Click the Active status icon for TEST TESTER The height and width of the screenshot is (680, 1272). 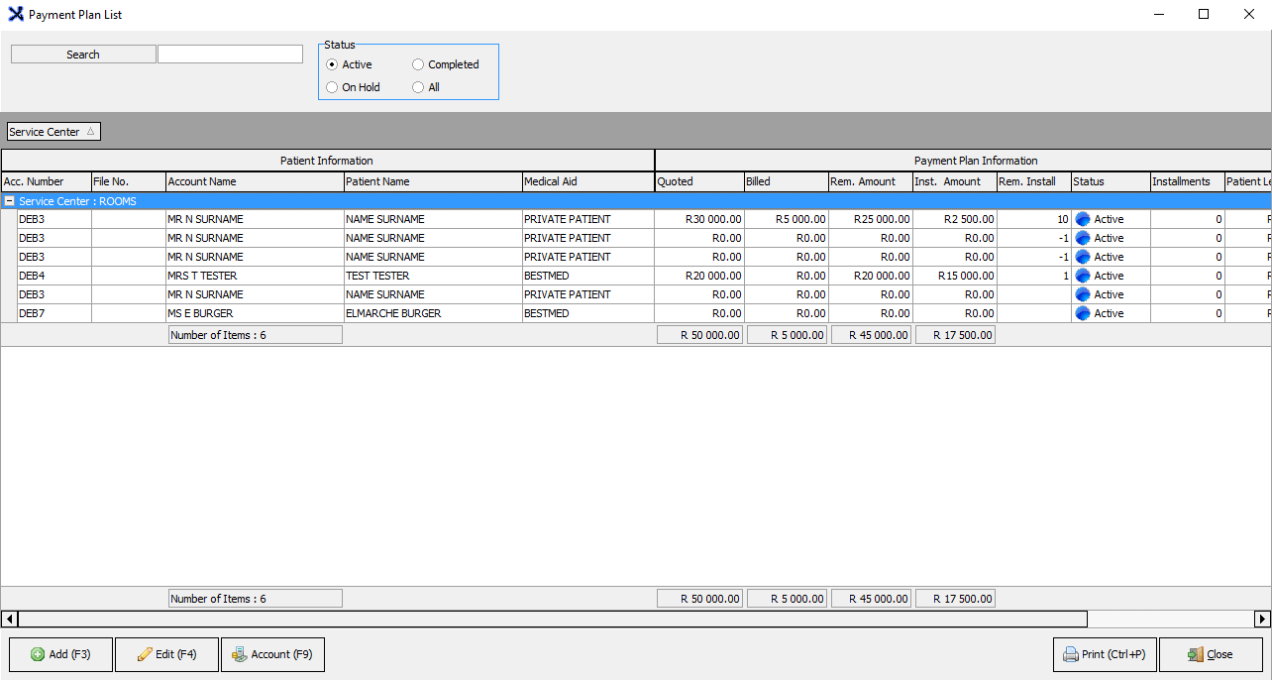pyautogui.click(x=1083, y=276)
